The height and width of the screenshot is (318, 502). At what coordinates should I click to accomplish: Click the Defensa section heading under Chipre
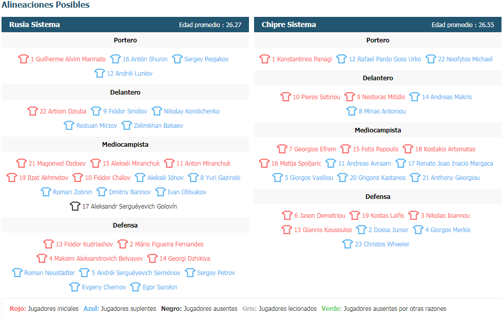click(x=378, y=197)
